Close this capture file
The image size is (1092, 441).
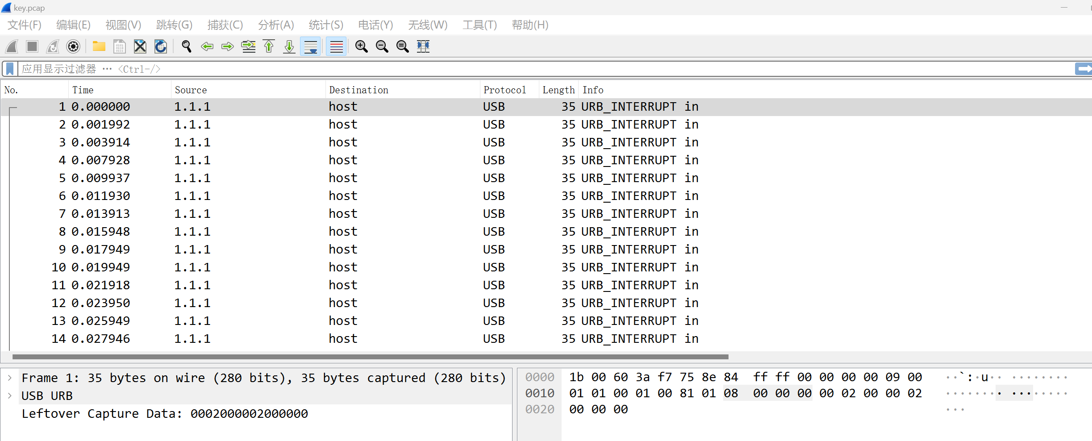tap(140, 46)
